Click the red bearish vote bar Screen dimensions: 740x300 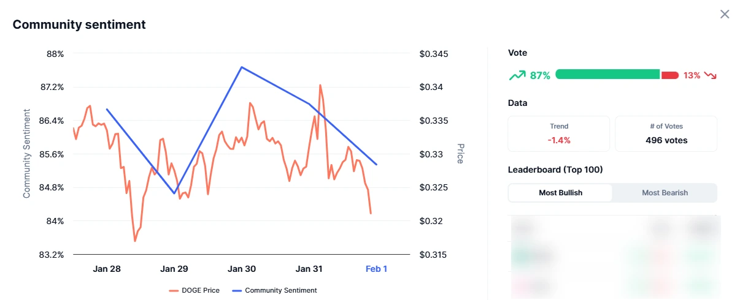tap(669, 75)
